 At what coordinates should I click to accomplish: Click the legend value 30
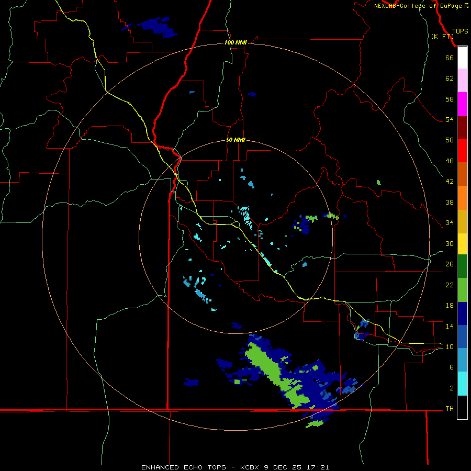pyautogui.click(x=450, y=243)
